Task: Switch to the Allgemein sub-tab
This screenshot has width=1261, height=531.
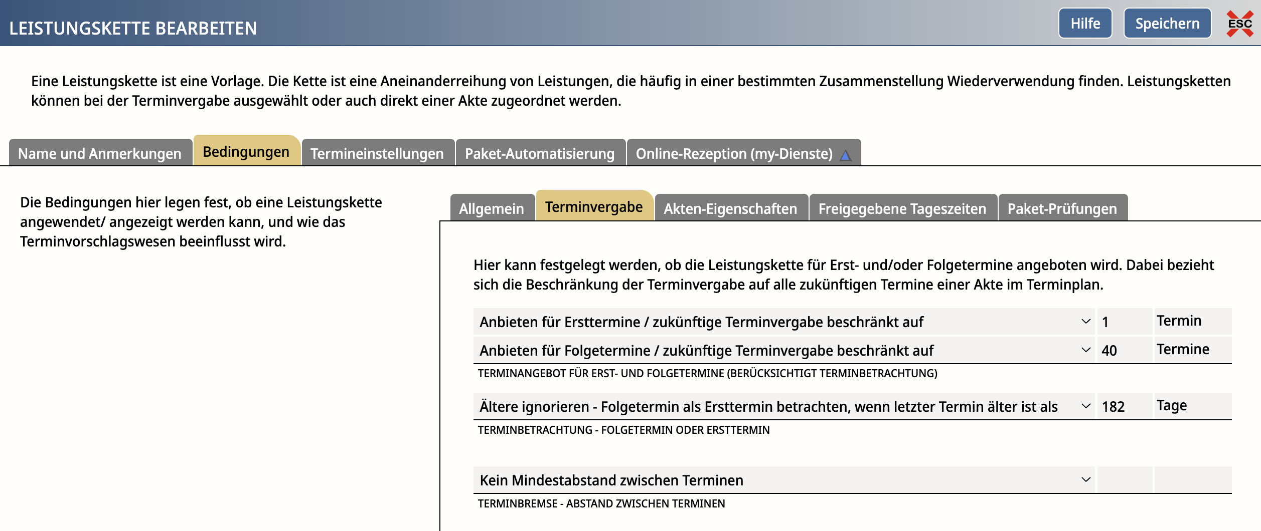Action: 492,208
